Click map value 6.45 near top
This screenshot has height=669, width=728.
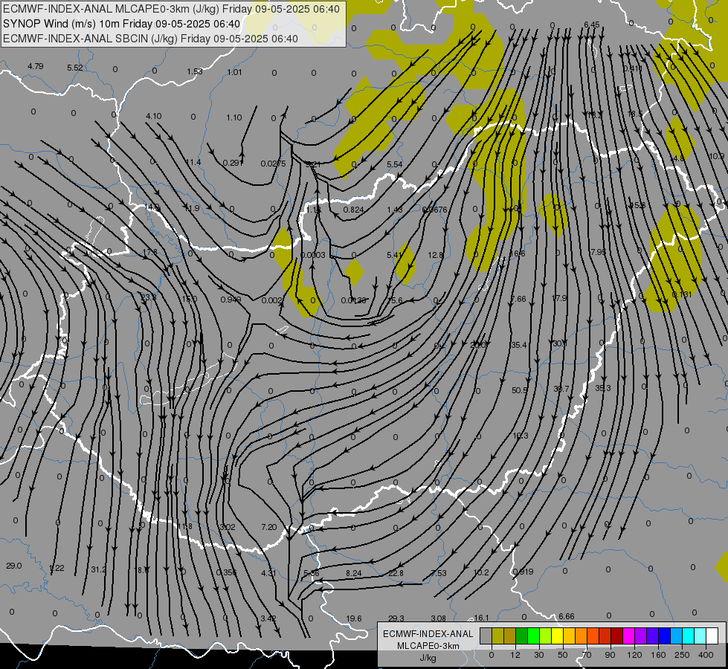[591, 25]
